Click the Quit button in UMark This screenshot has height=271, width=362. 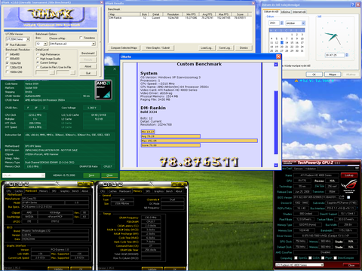(88, 73)
